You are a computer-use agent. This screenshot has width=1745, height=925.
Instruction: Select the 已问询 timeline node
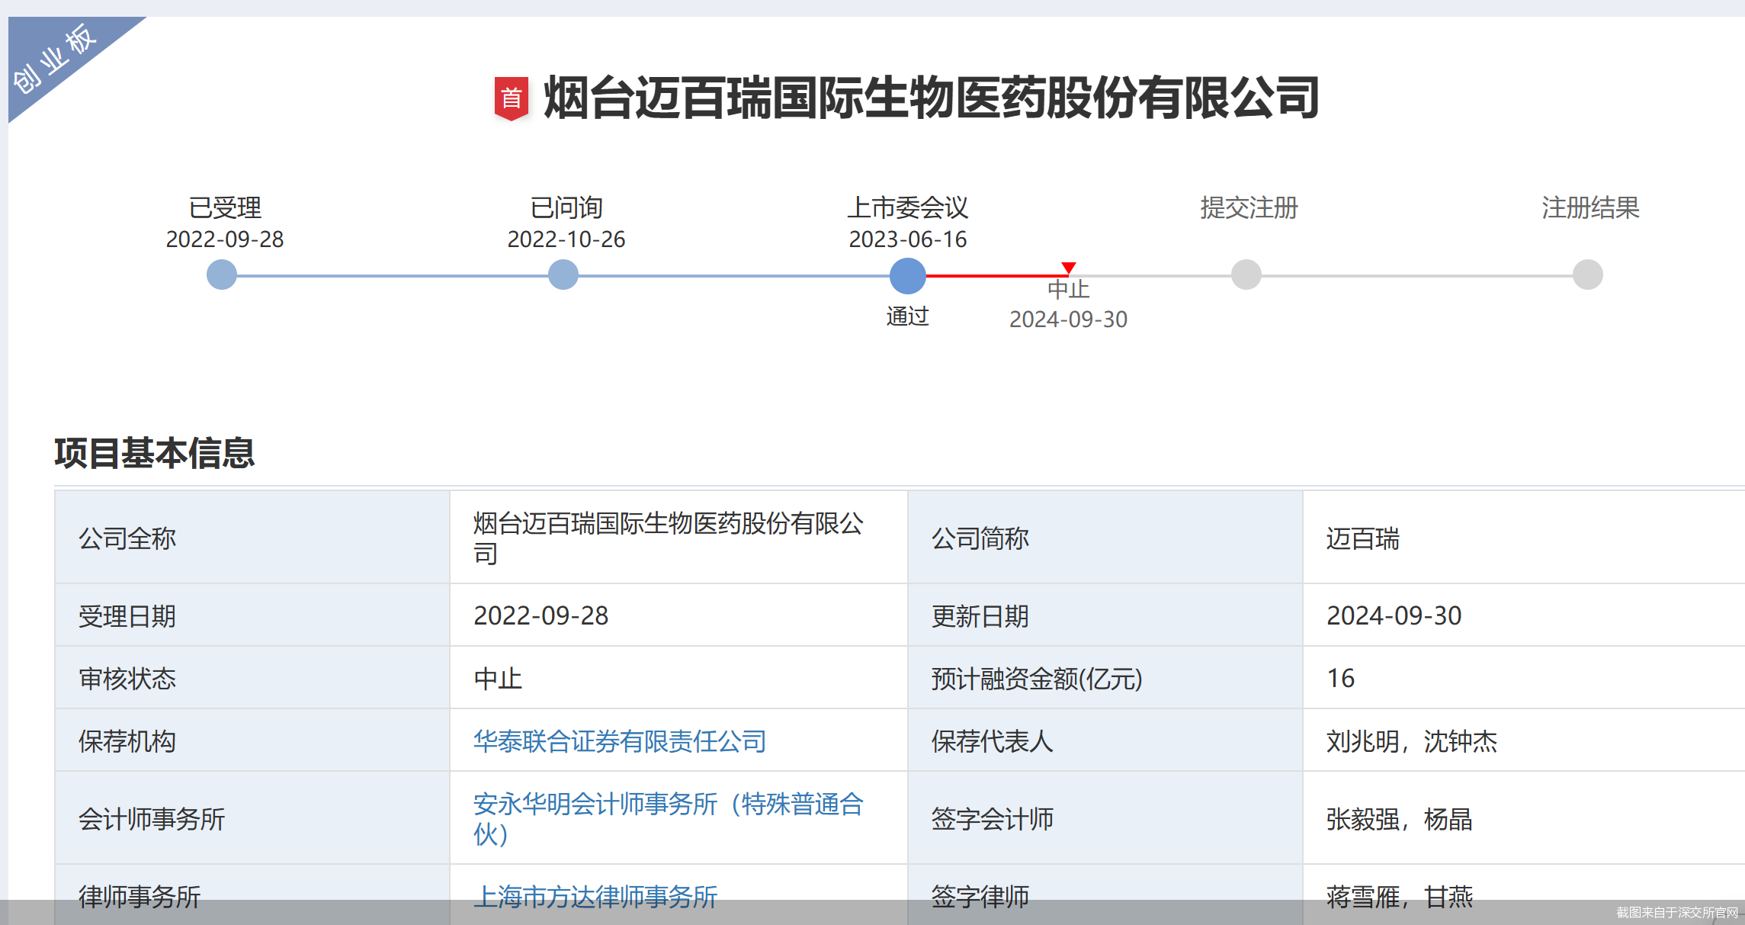click(x=563, y=275)
